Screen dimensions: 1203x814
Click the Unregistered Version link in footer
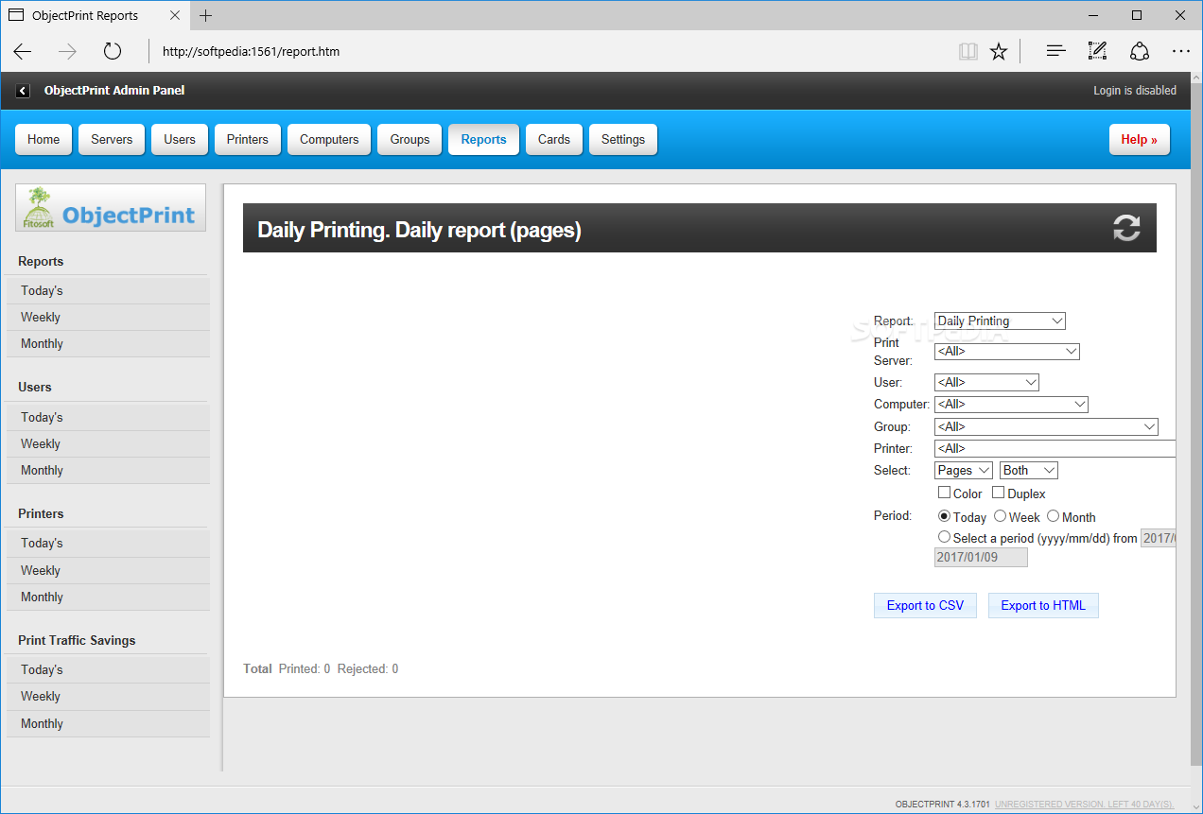[1085, 805]
